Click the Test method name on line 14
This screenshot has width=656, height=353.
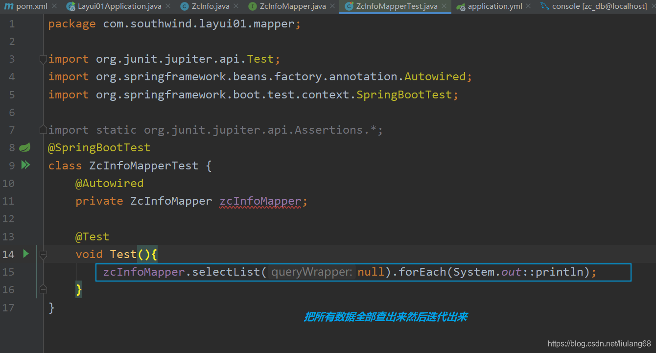click(x=123, y=254)
